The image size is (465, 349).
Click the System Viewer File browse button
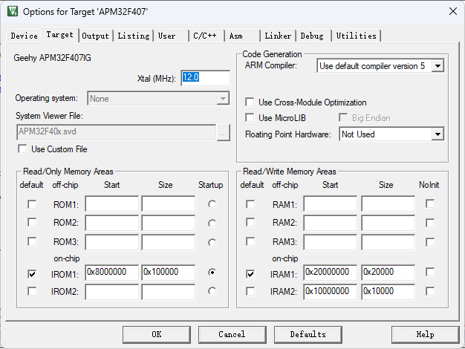pos(224,132)
